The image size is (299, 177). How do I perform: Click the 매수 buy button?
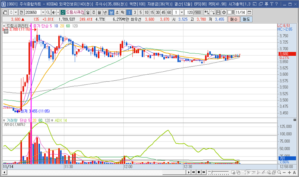pos(234,19)
